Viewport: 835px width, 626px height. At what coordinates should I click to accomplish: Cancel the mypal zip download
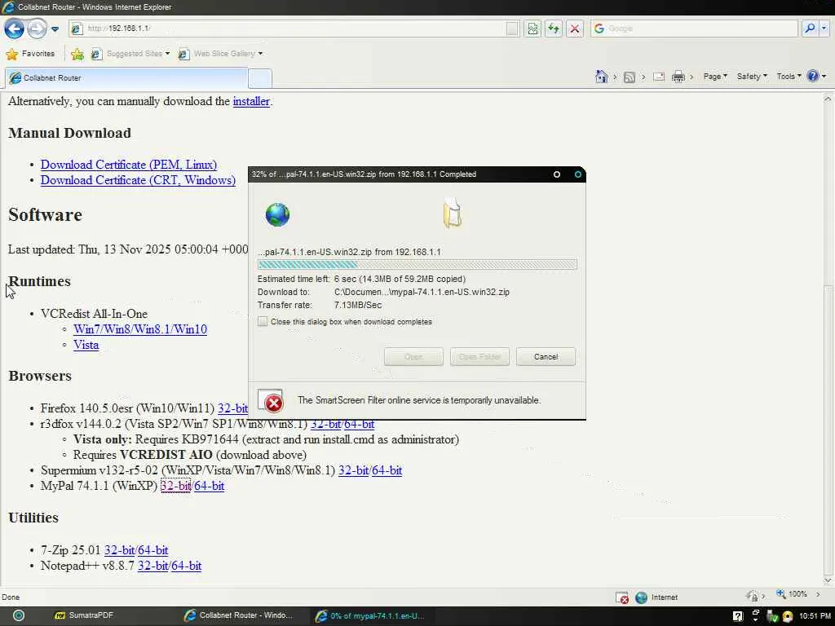pyautogui.click(x=546, y=357)
